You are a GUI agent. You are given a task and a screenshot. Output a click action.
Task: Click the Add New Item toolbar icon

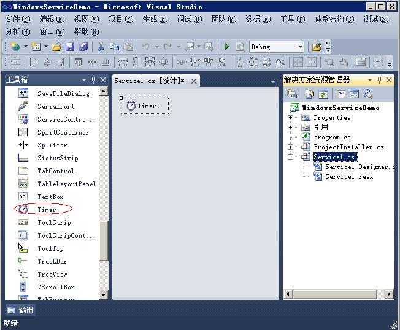(36, 47)
